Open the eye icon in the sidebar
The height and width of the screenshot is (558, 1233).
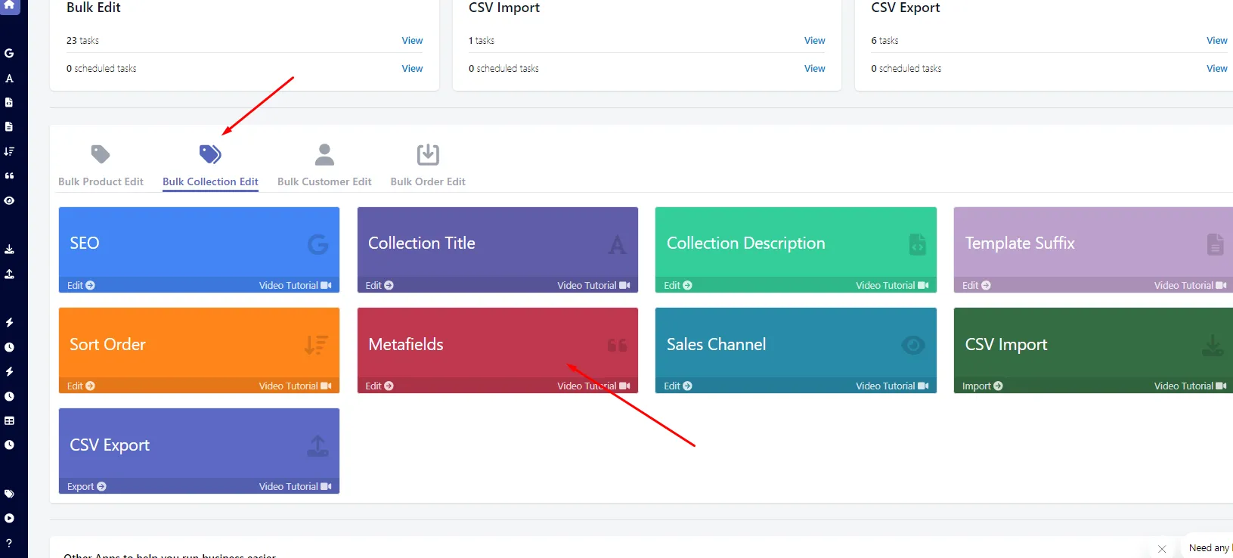9,200
